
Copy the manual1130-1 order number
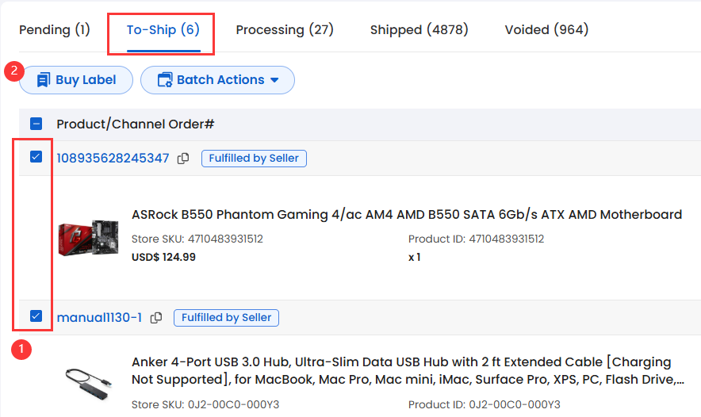[156, 318]
